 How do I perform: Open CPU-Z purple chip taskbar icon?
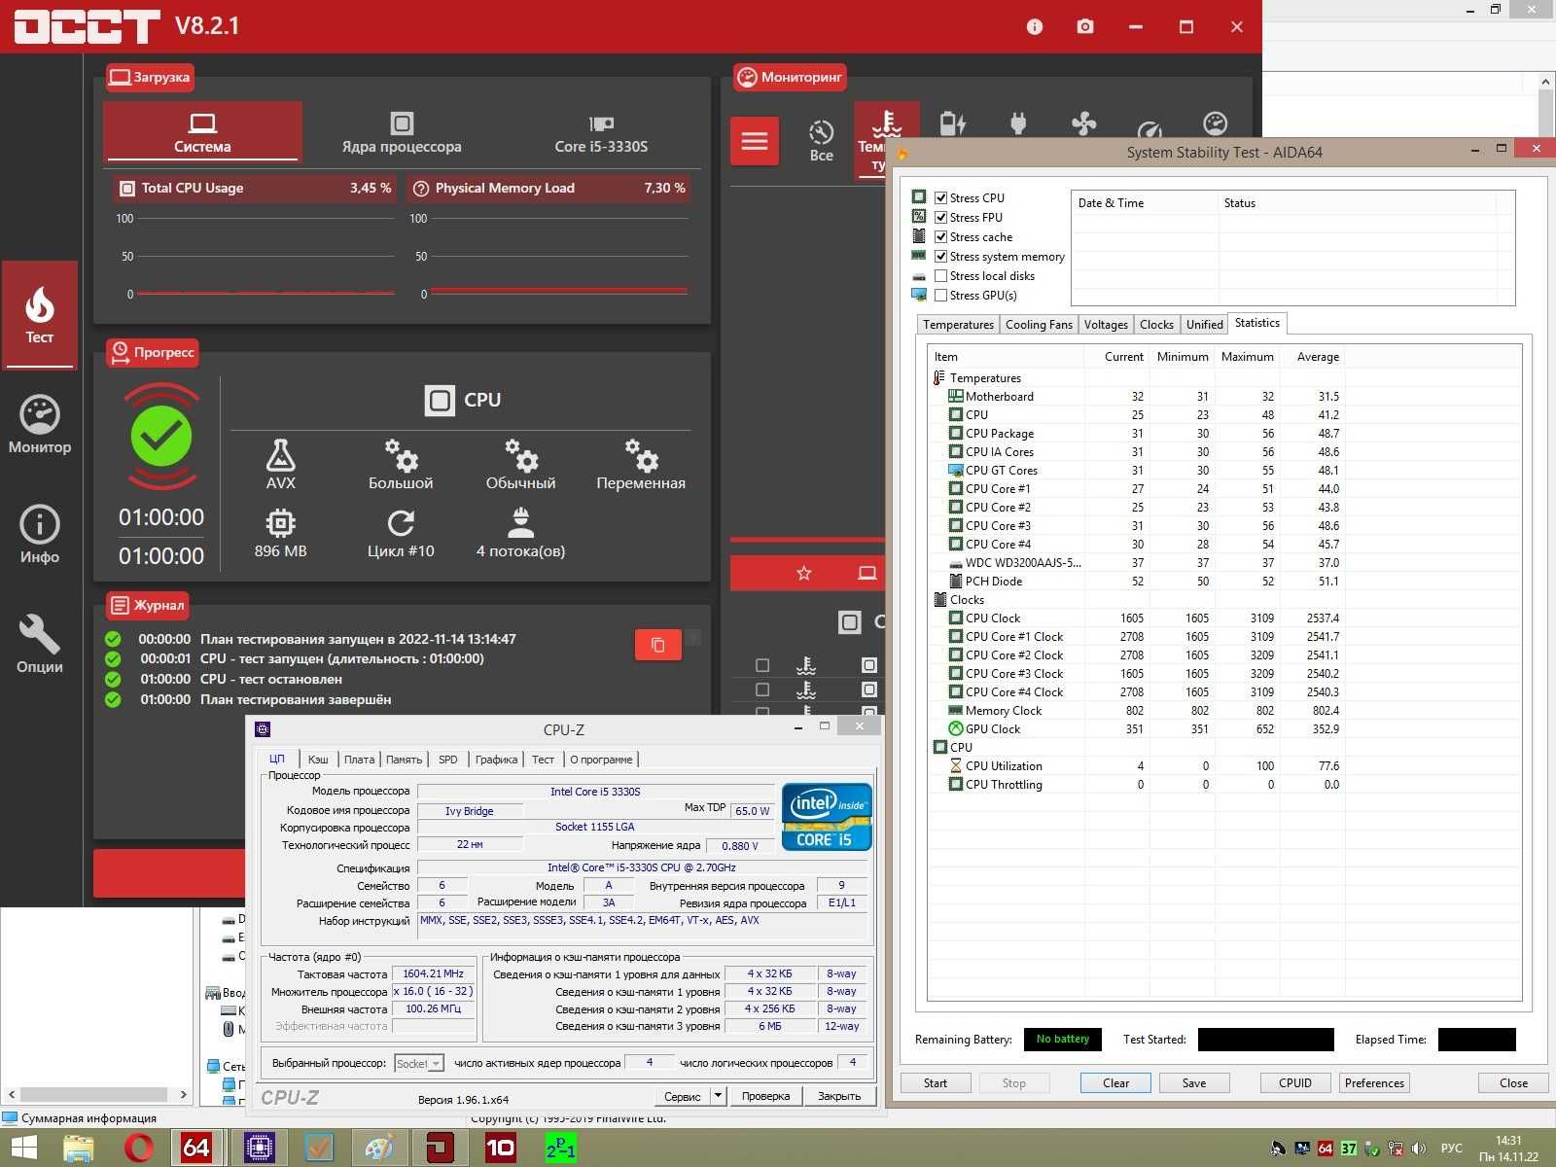pyautogui.click(x=259, y=1148)
